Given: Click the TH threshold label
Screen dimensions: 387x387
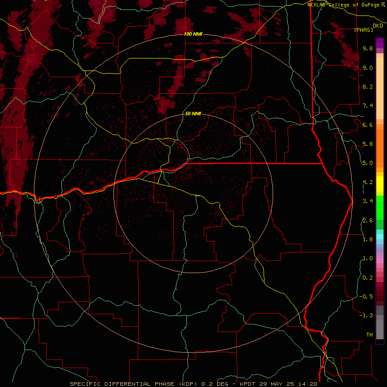Looking at the screenshot, I should 369,335.
